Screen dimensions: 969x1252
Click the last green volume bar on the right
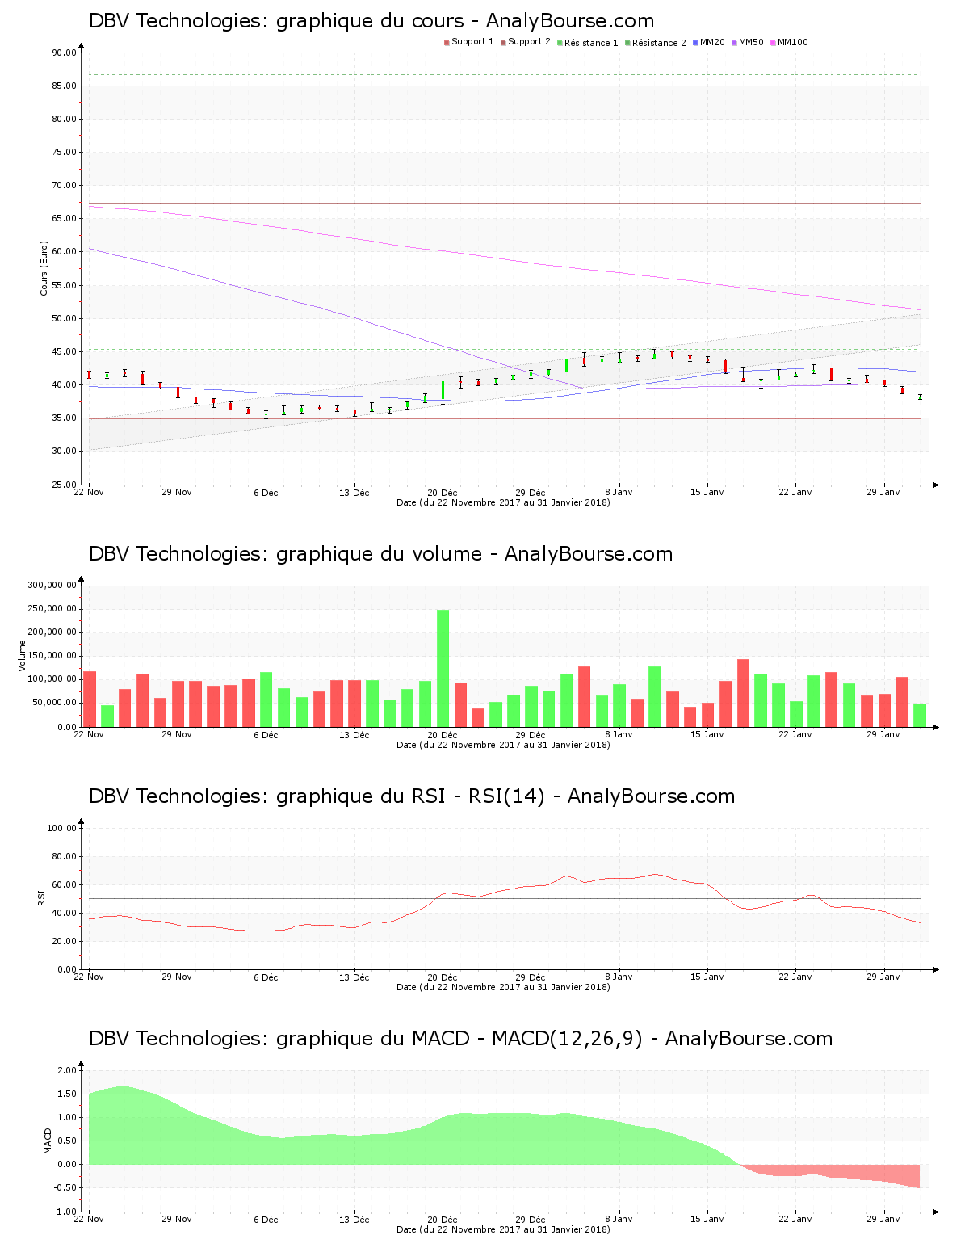tap(920, 716)
